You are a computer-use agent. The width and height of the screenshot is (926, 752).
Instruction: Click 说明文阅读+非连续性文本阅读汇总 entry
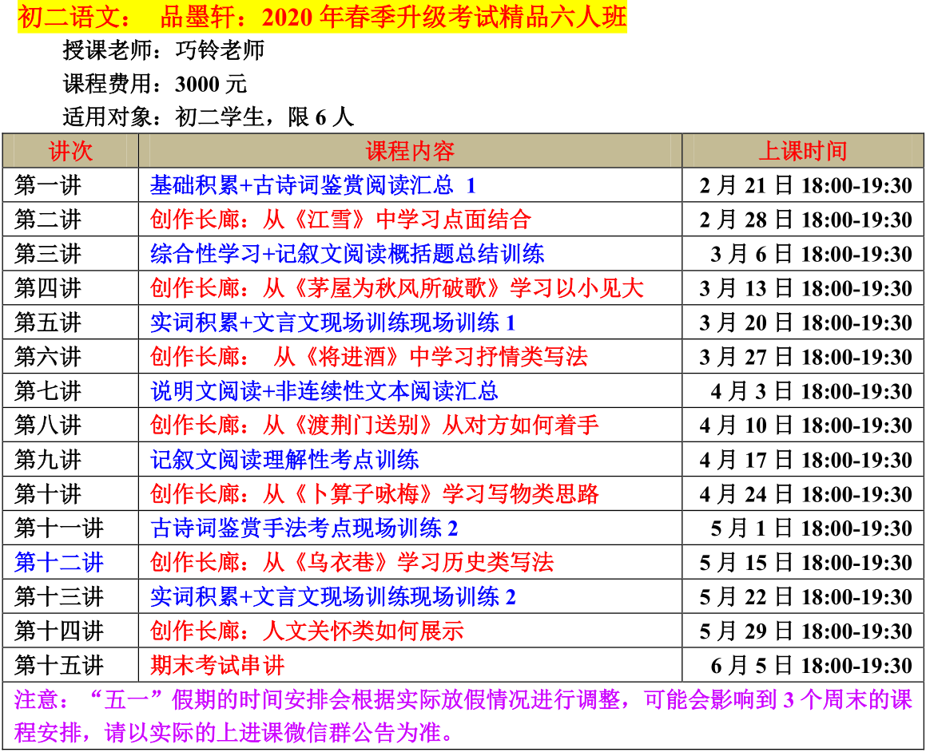324,391
